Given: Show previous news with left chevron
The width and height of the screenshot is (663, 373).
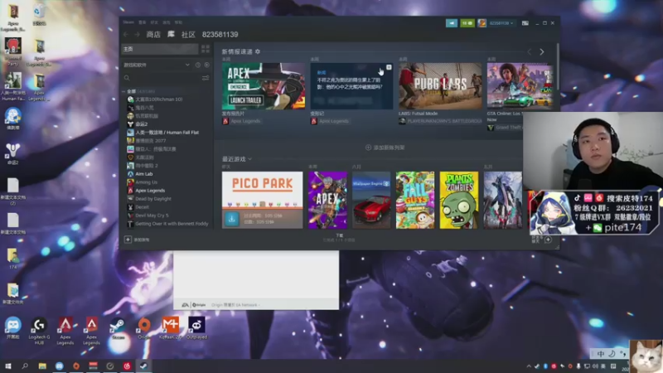Looking at the screenshot, I should [x=529, y=52].
